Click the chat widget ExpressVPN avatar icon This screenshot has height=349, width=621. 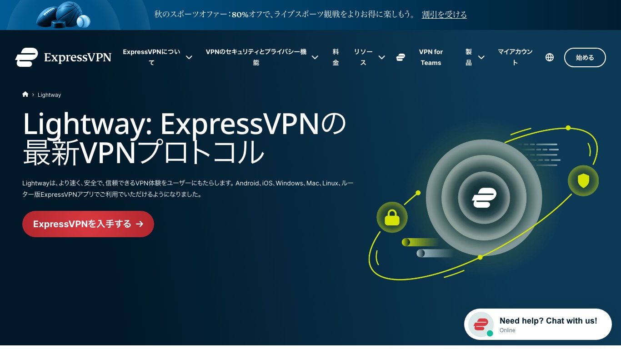coord(481,324)
